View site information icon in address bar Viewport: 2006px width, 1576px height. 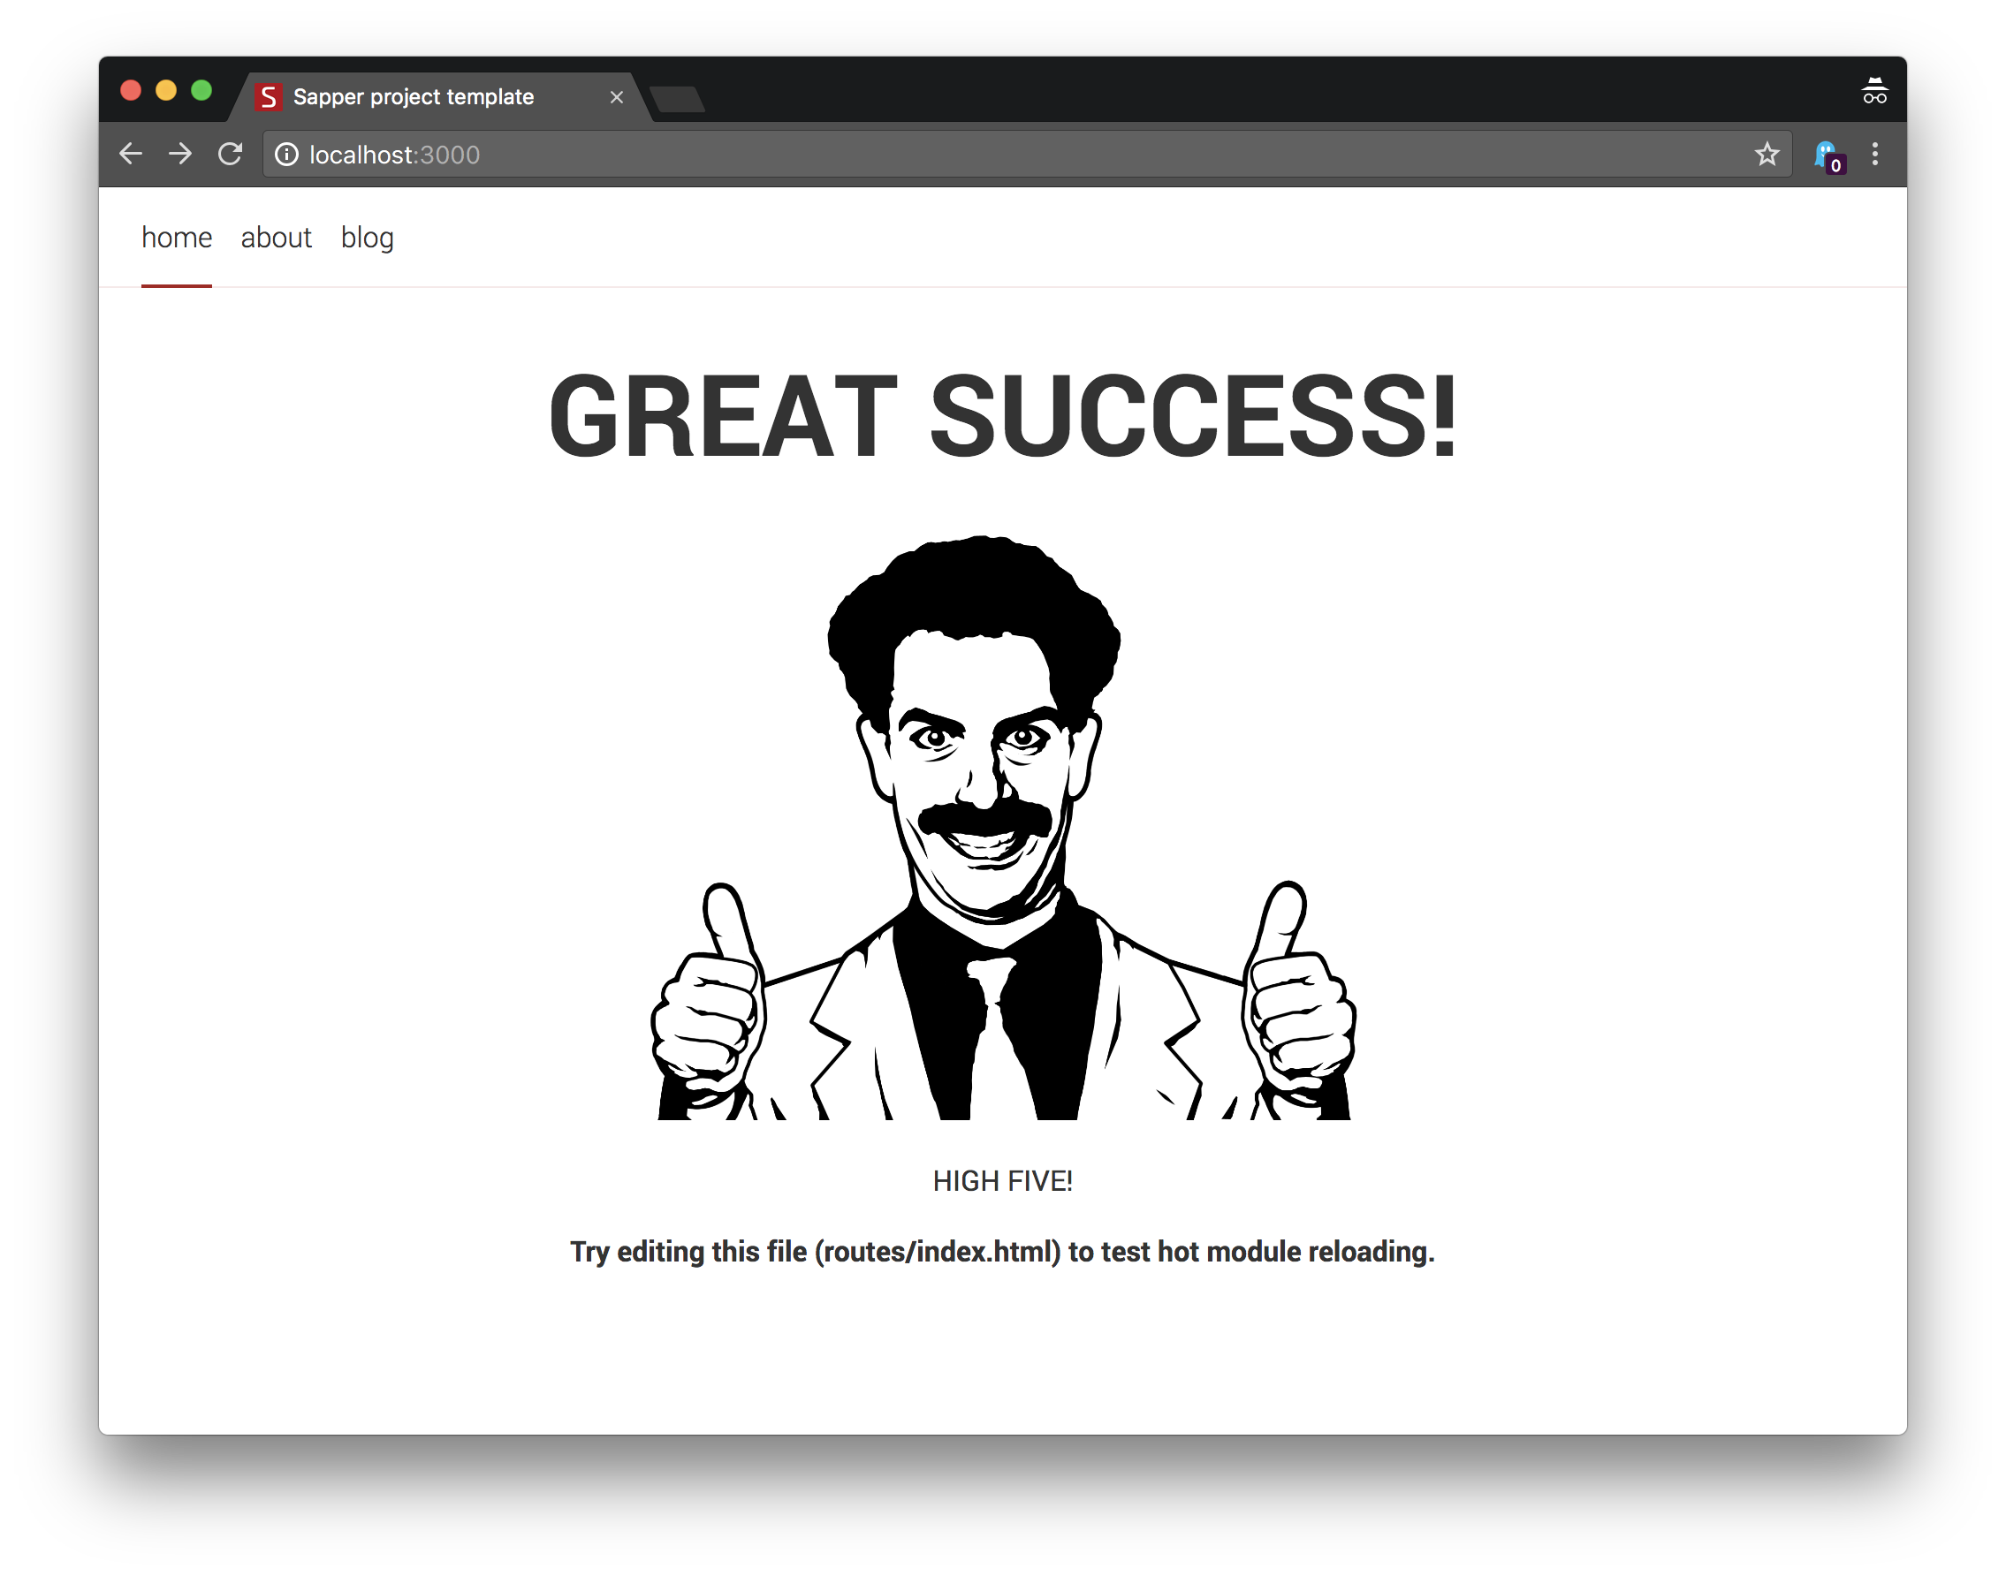coord(287,154)
